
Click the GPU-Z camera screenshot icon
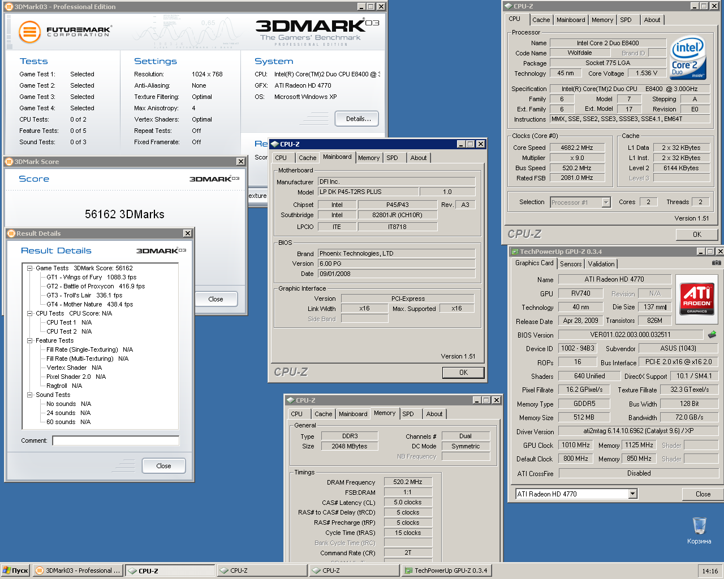(716, 263)
